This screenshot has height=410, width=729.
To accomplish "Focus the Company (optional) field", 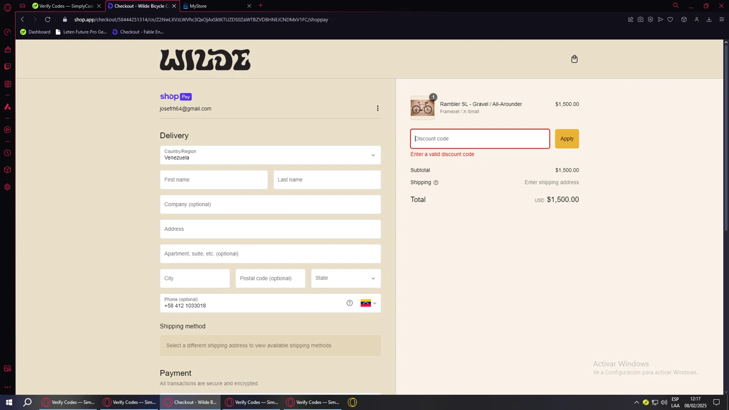I will click(270, 205).
